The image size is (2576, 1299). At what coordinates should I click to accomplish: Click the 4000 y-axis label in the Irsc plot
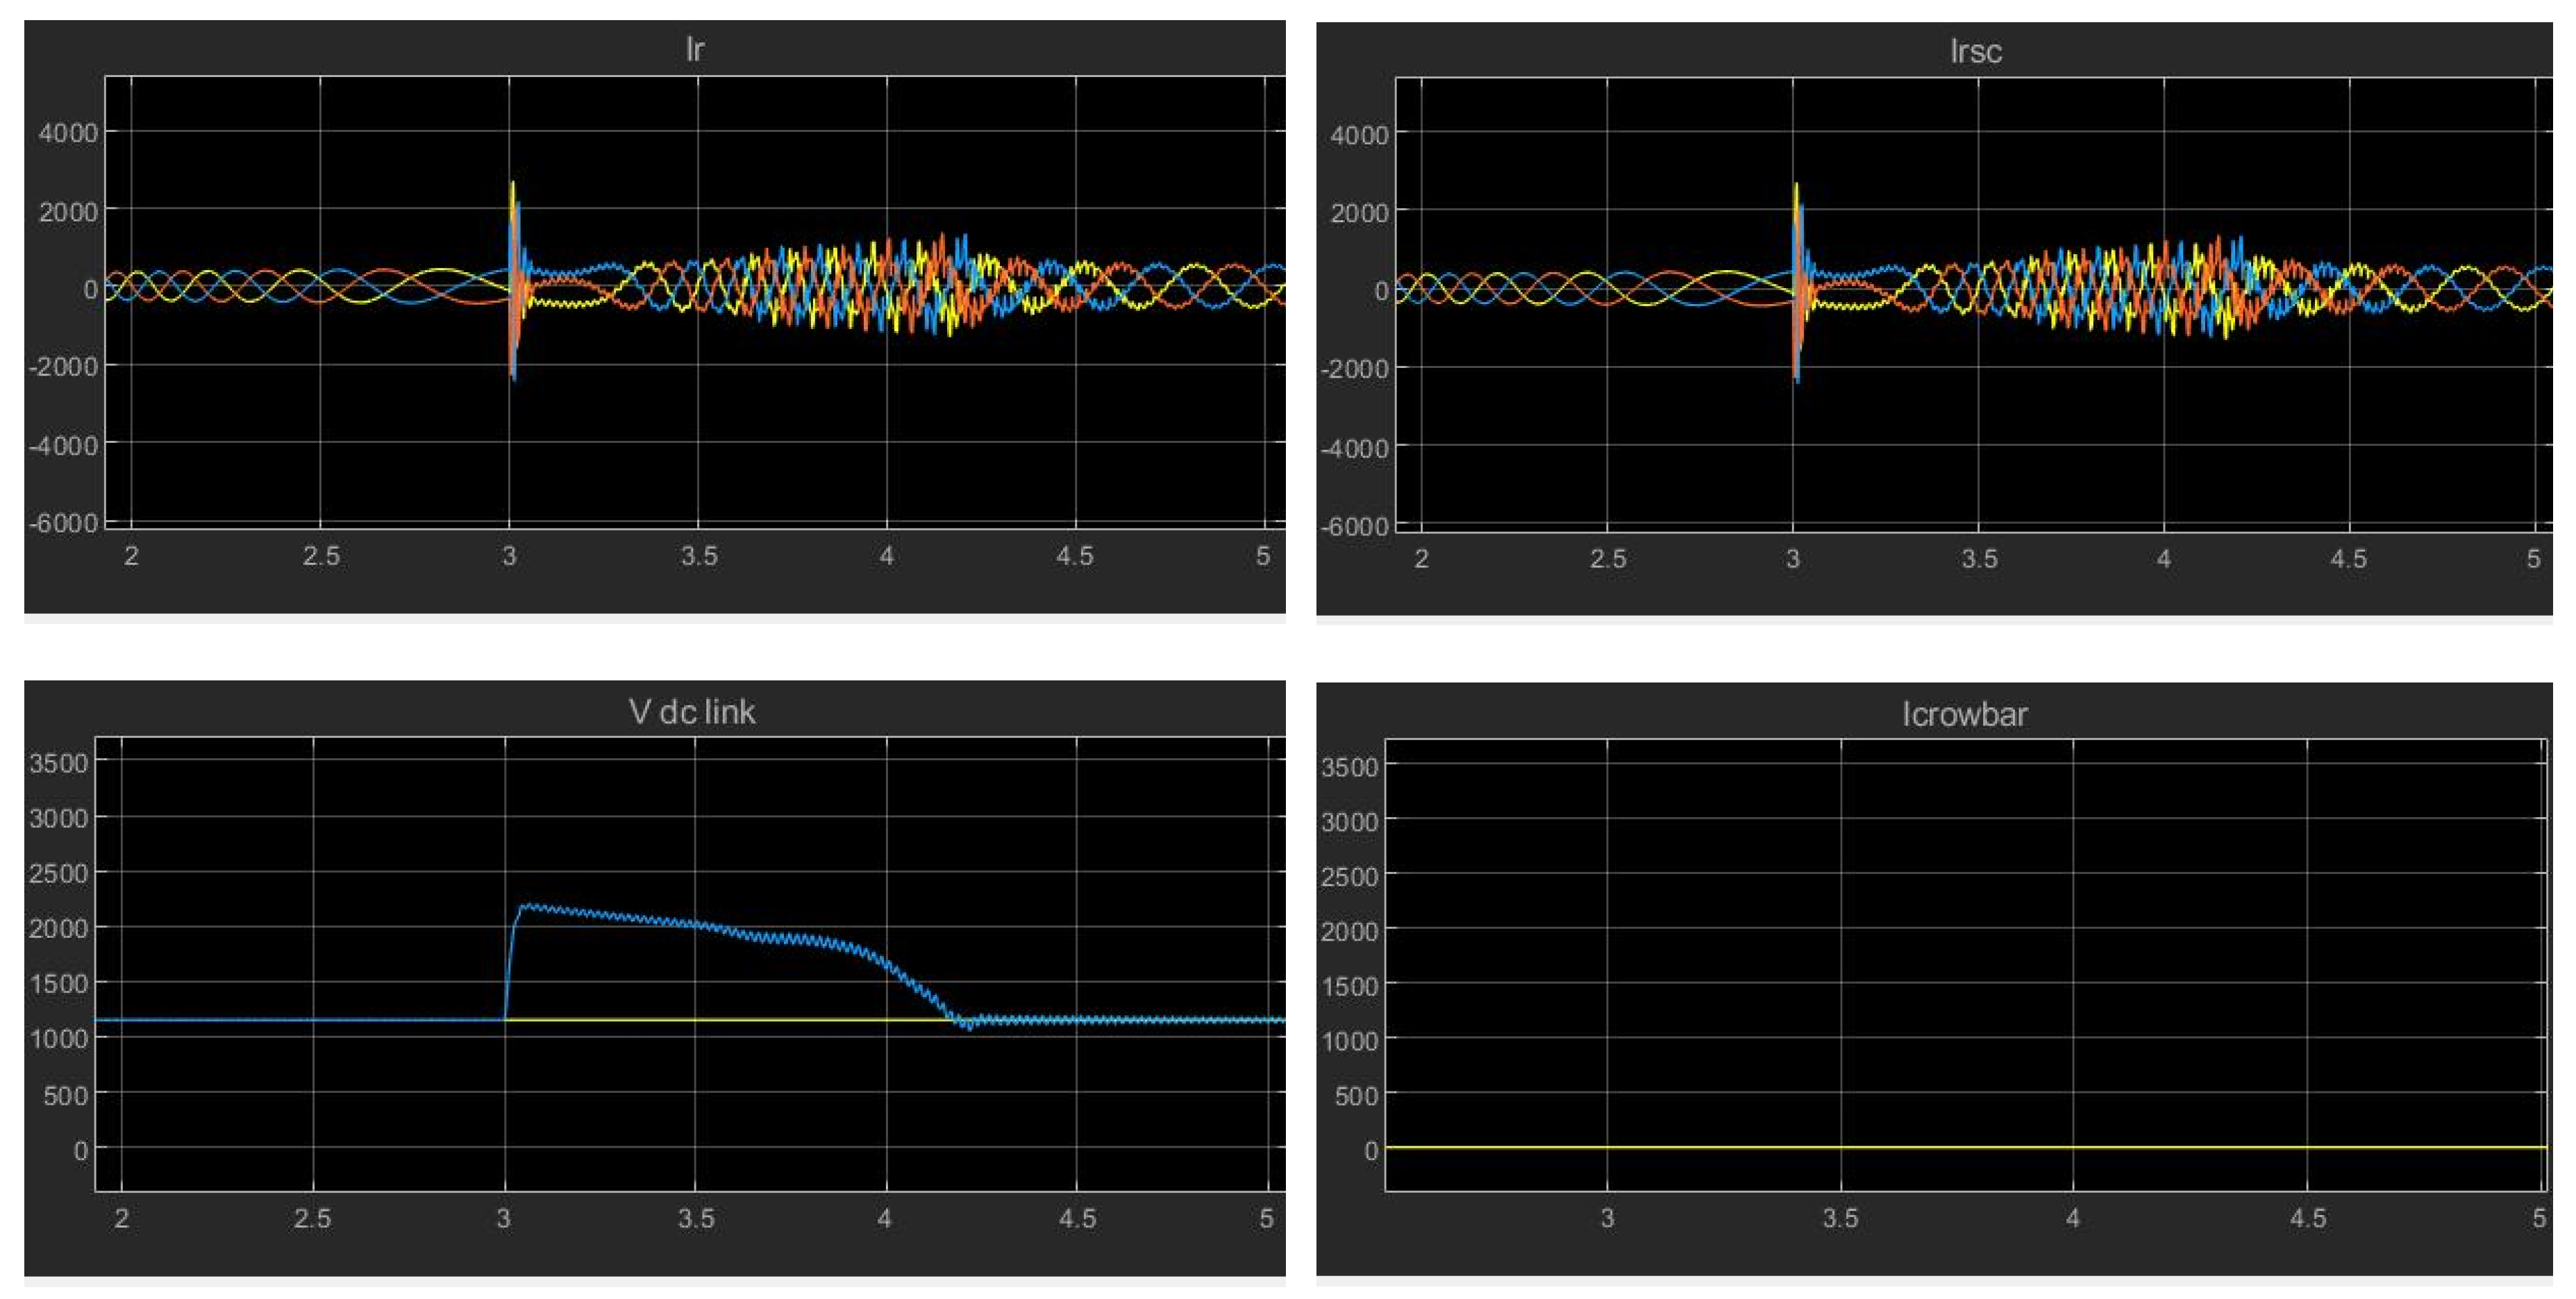click(x=1358, y=135)
